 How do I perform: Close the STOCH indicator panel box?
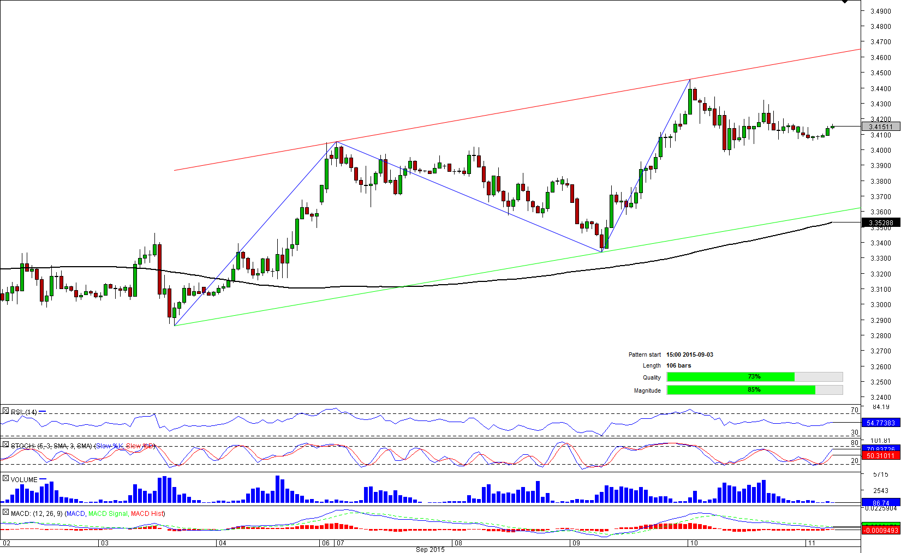coord(5,445)
